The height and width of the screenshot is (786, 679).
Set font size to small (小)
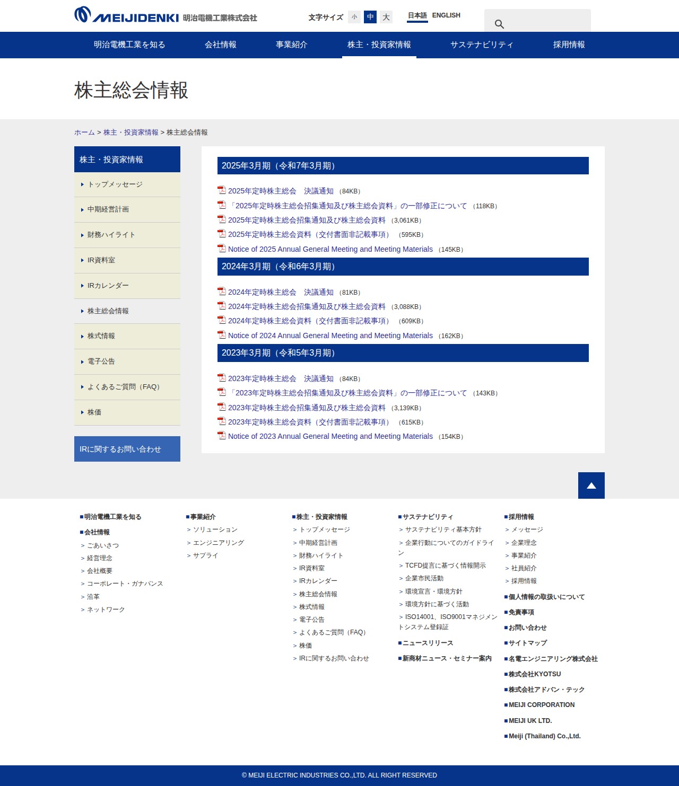click(x=354, y=17)
